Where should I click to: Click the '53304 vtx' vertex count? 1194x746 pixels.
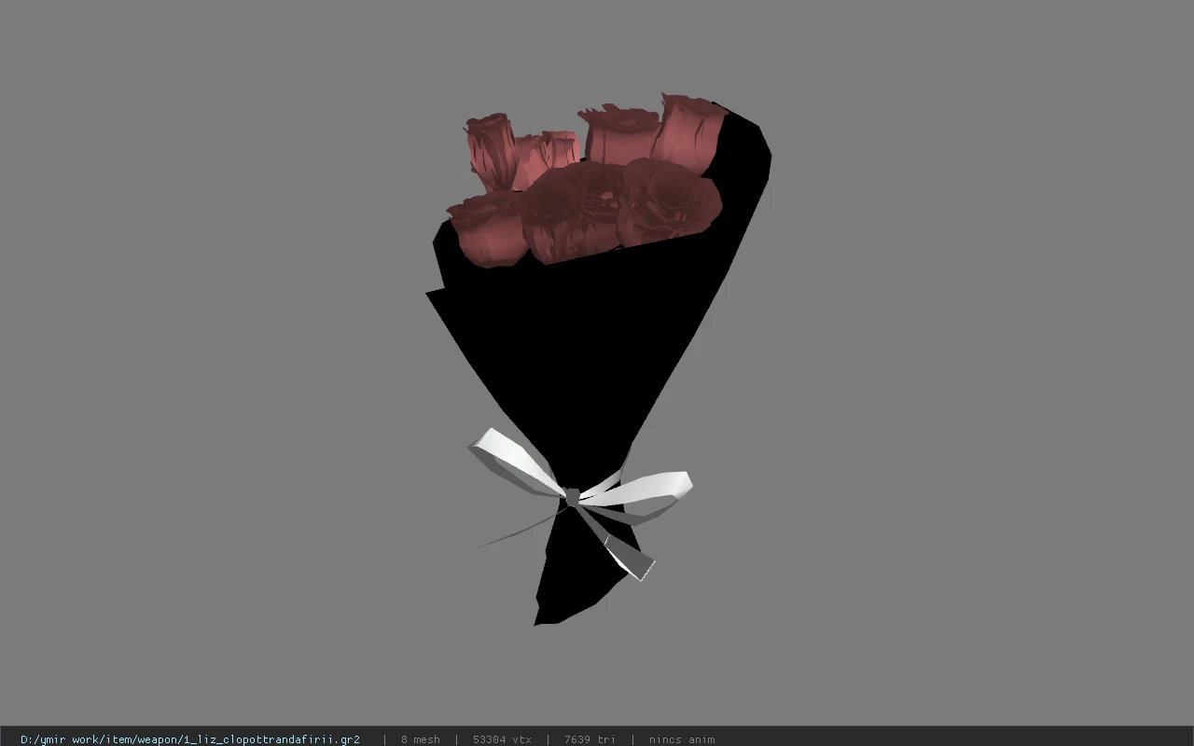[502, 739]
